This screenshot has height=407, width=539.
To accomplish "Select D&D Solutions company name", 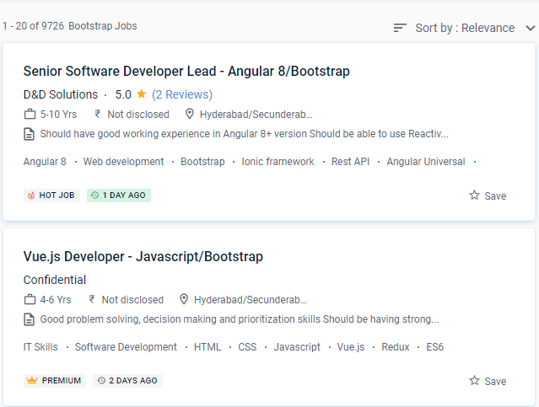I will tap(61, 94).
